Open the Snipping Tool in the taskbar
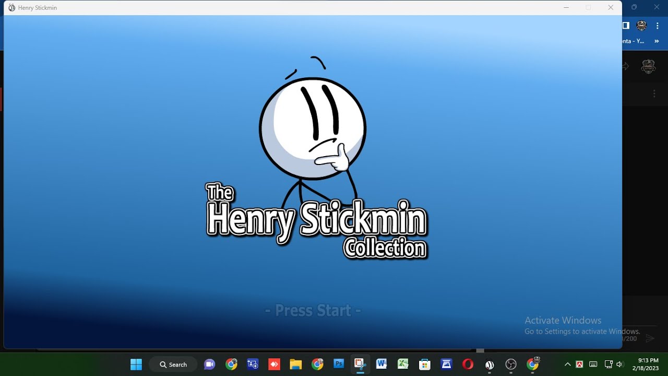Screen dimensions: 668x376 coord(360,365)
